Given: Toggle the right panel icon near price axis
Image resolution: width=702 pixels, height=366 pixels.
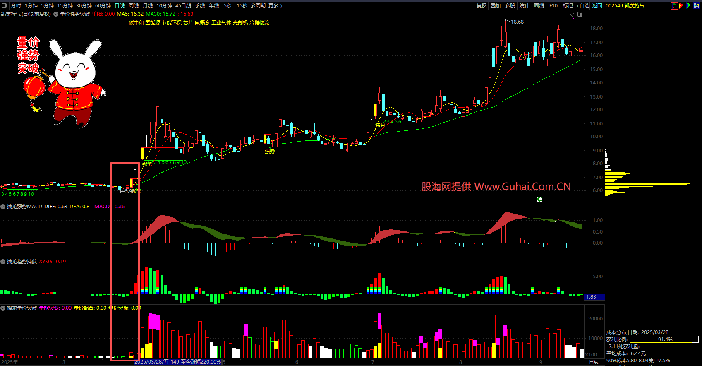Looking at the screenshot, I should click(580, 14).
